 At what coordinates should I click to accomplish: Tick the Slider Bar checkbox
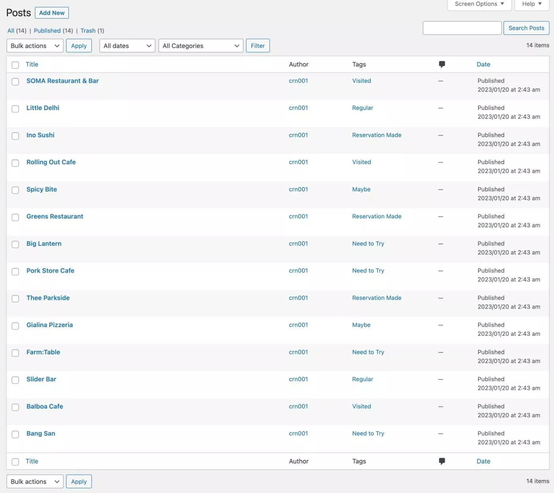coord(15,380)
